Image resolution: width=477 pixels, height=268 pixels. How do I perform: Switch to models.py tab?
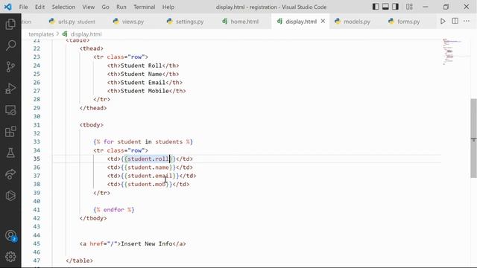(353, 22)
